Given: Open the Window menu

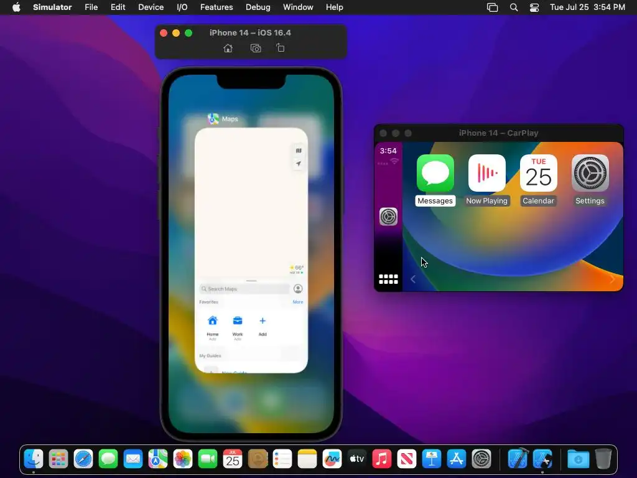Looking at the screenshot, I should click(x=298, y=7).
